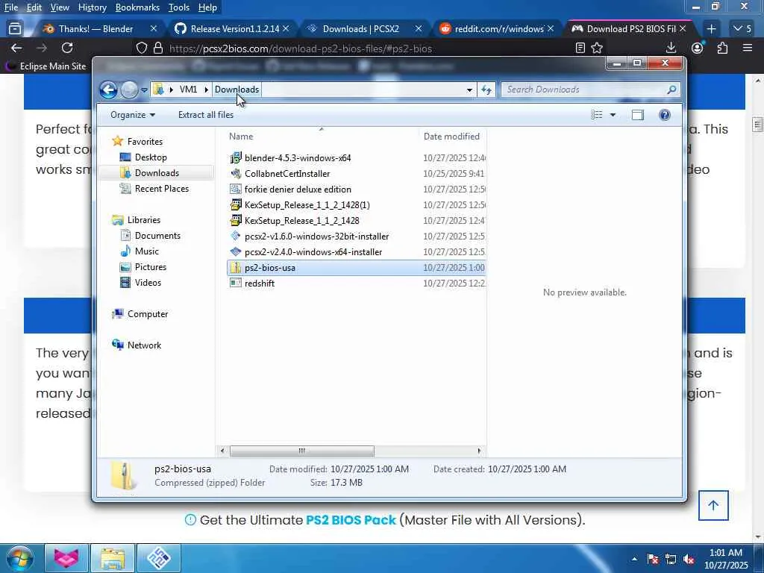Select CollabnetCertInstaller file icon
This screenshot has width=764, height=573.
(236, 173)
